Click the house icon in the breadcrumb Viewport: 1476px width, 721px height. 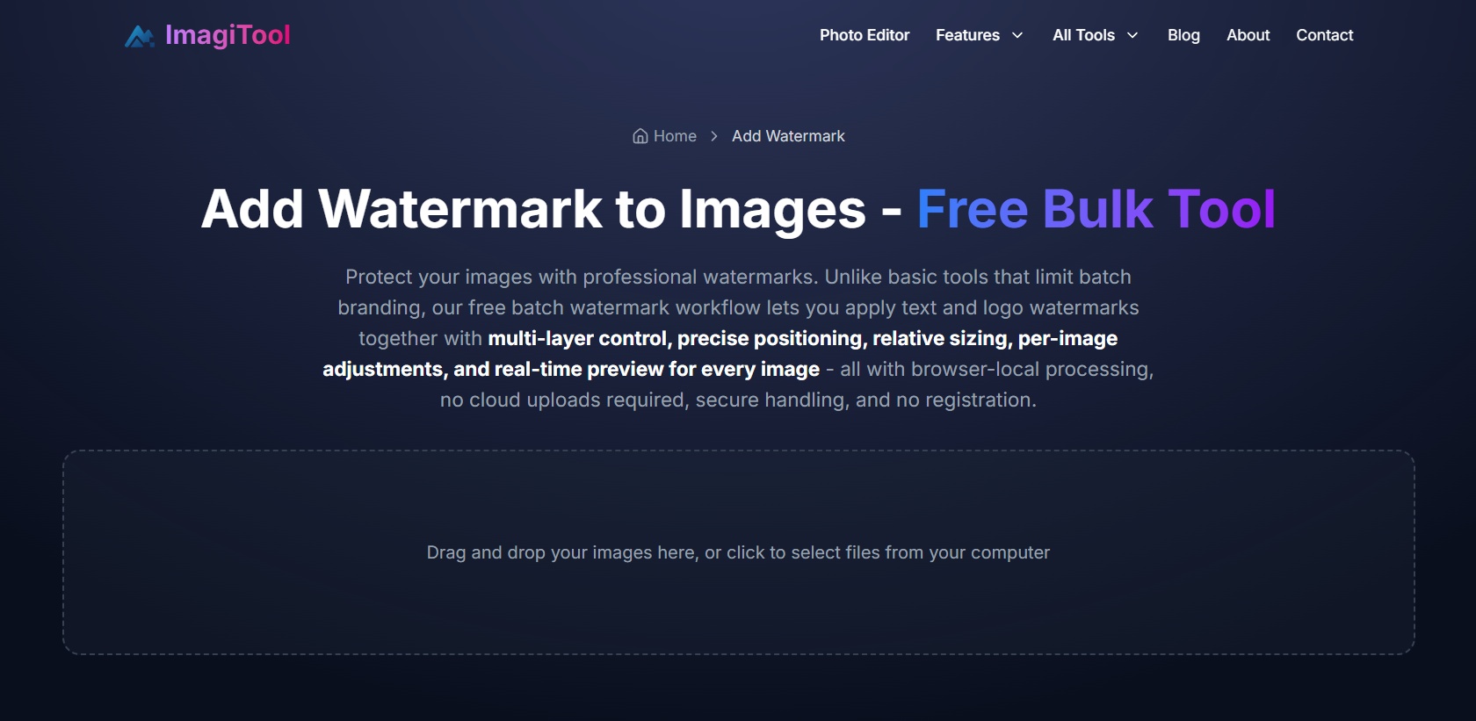(x=640, y=136)
